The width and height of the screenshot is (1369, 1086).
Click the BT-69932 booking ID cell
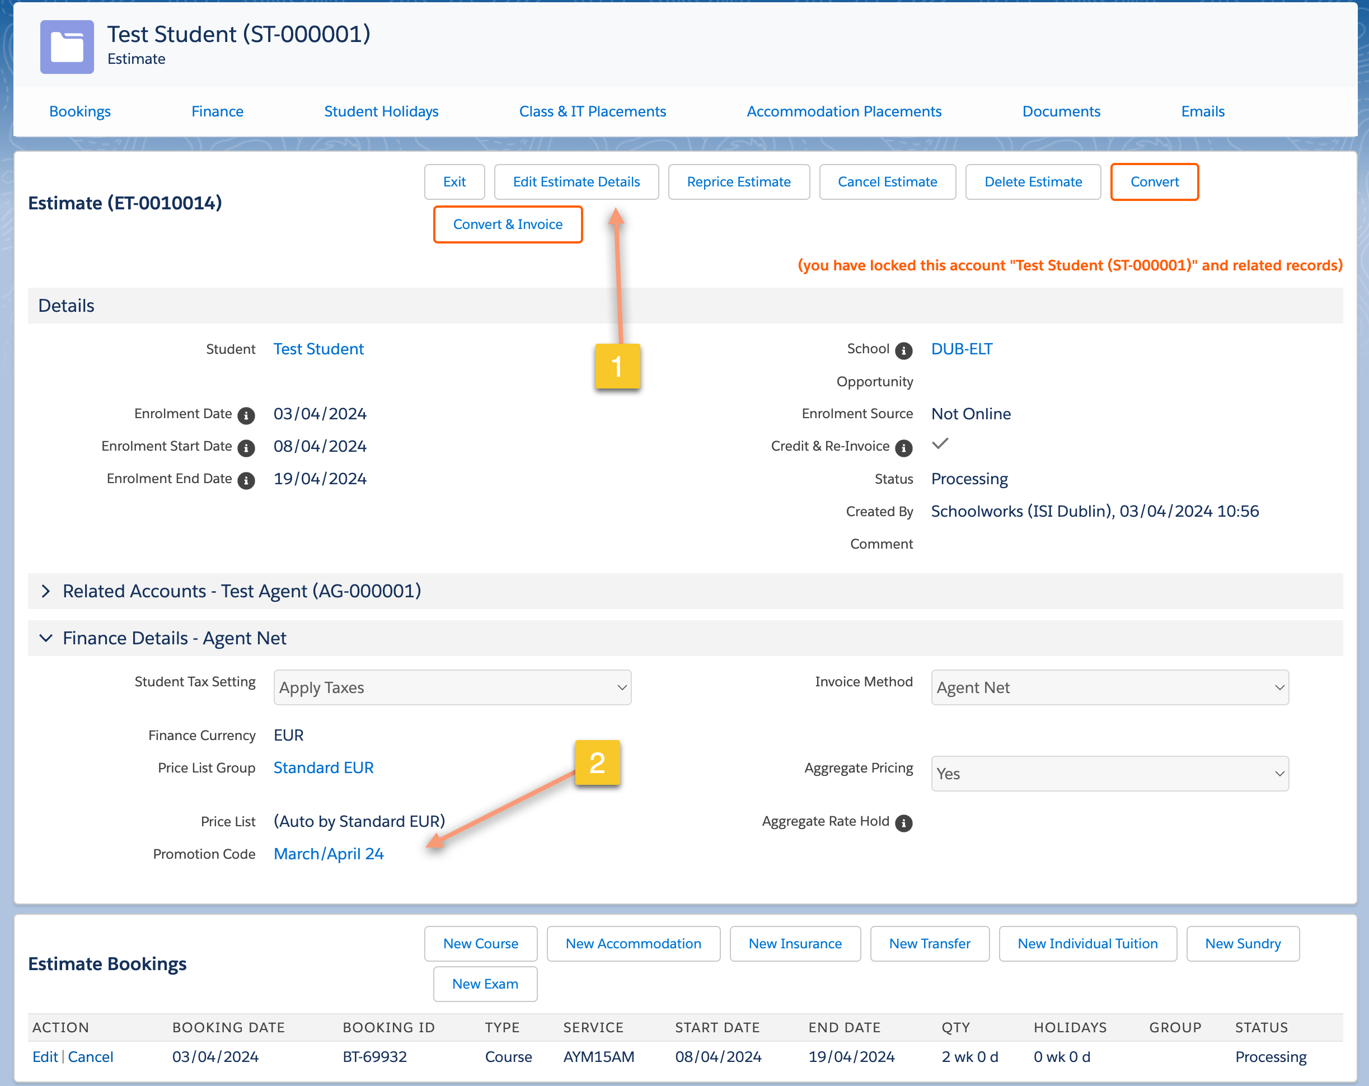pos(374,1057)
